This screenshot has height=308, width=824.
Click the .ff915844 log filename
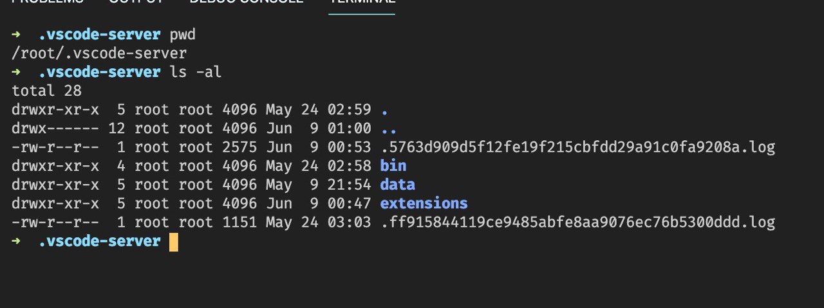[x=577, y=222]
